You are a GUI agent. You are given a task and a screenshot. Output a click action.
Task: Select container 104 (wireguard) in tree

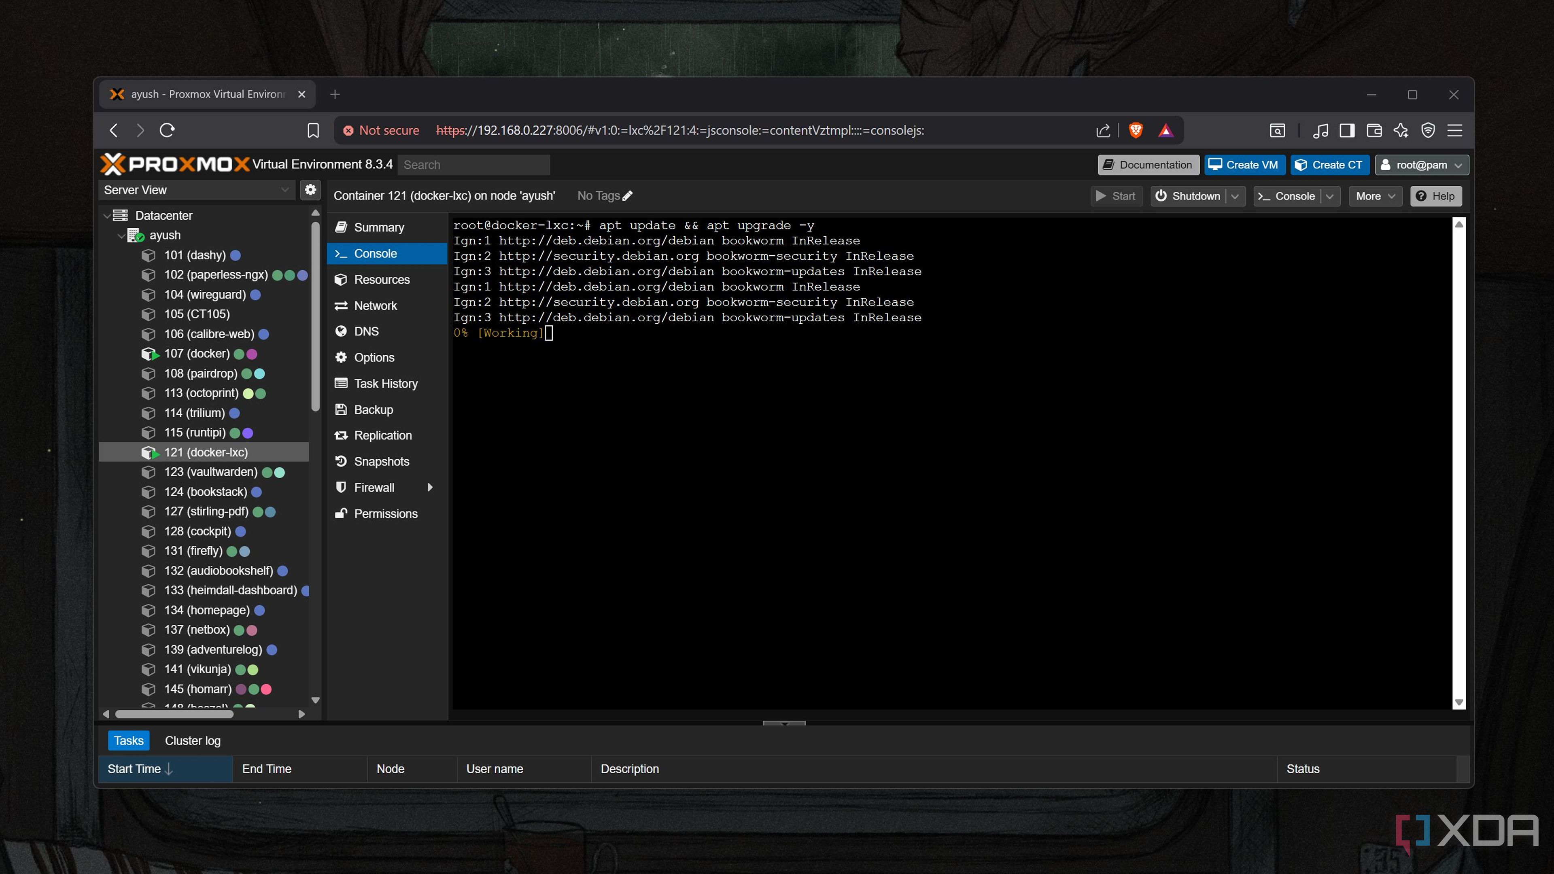204,294
